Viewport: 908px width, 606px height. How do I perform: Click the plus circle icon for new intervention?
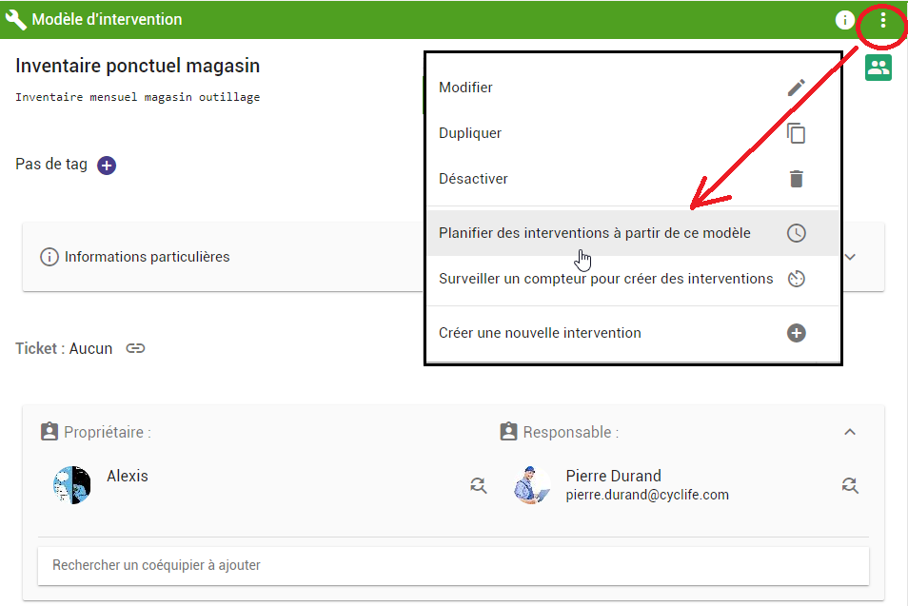click(x=797, y=333)
